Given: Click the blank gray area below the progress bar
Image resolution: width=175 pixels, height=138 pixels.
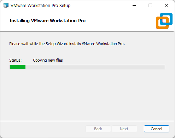Looking at the screenshot, I should tap(87, 94).
